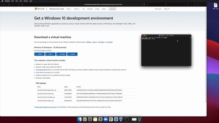Screen dimensions: 219x123
Task: Open the Help menu
Action: pyautogui.click(x=31, y=1)
